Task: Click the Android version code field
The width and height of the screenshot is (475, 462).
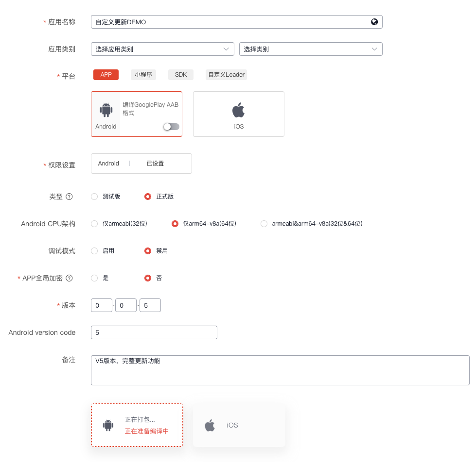Action: (x=154, y=332)
